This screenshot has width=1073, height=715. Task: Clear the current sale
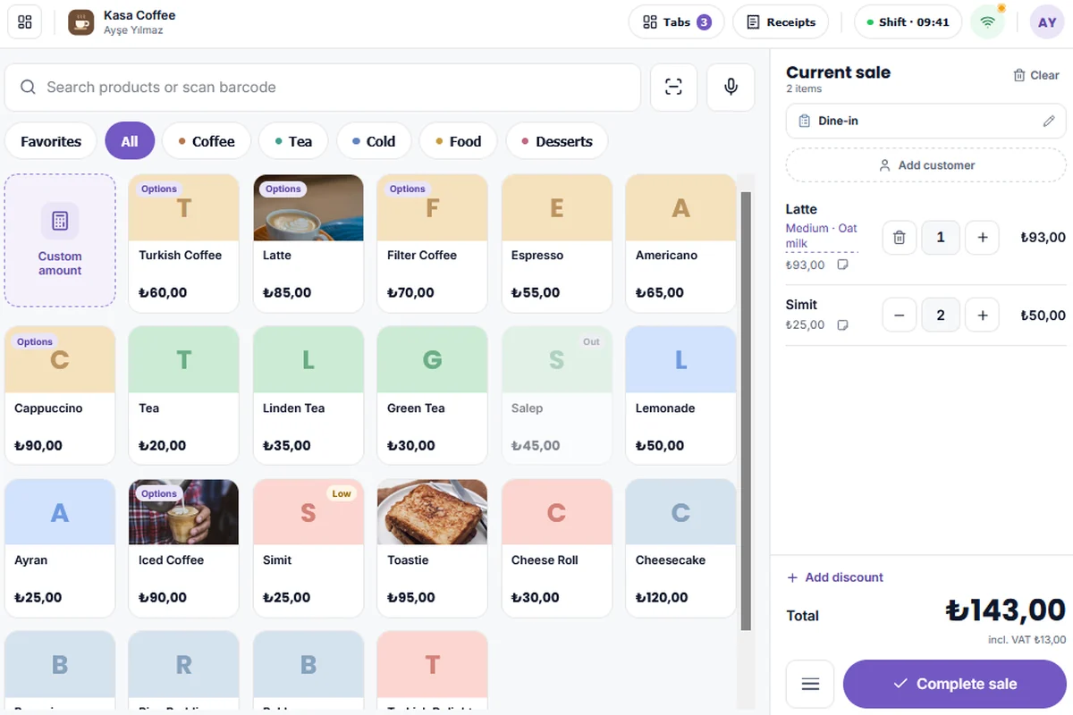[1035, 75]
